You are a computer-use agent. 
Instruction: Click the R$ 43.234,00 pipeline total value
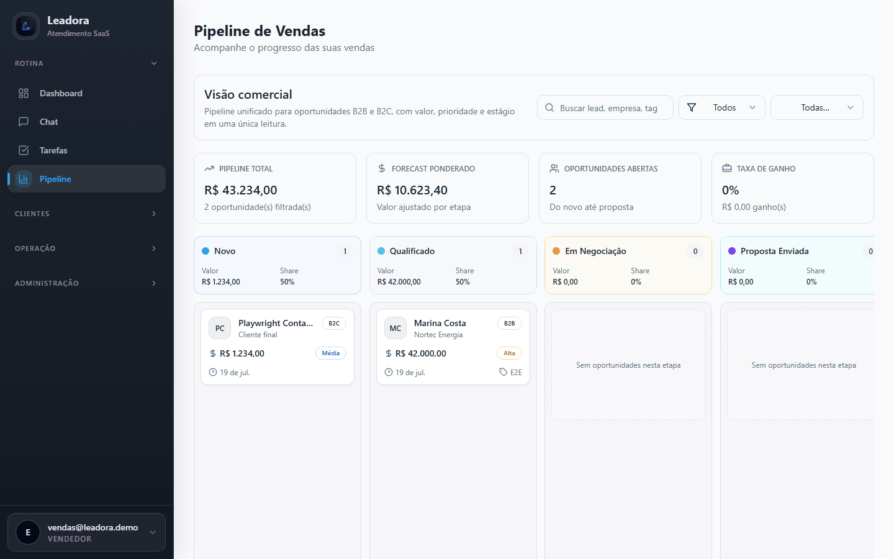pos(241,190)
